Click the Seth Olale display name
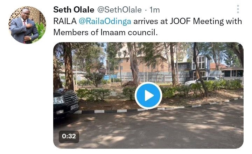252x154 pixels. click(x=73, y=10)
